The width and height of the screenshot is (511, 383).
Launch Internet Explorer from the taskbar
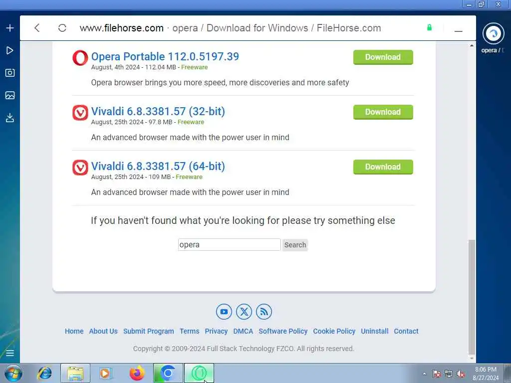(44, 373)
